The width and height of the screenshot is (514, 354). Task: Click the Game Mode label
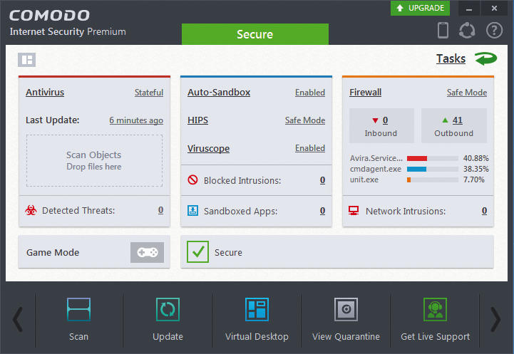coord(53,252)
